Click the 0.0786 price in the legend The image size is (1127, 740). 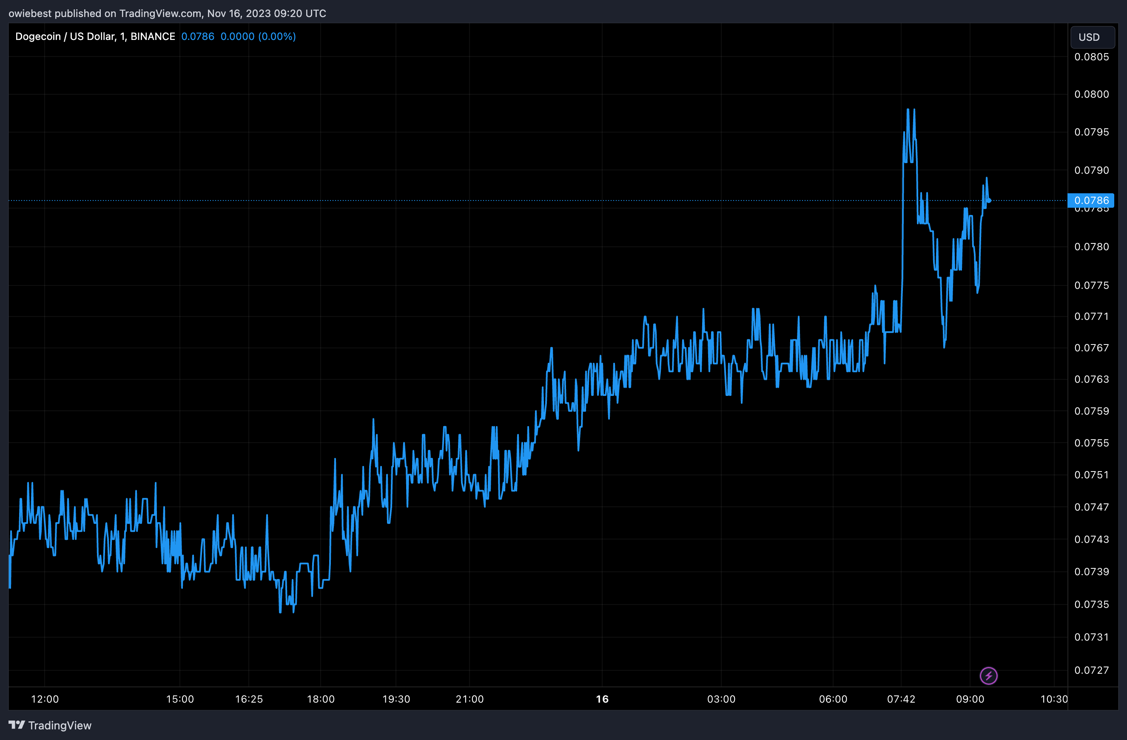click(197, 37)
